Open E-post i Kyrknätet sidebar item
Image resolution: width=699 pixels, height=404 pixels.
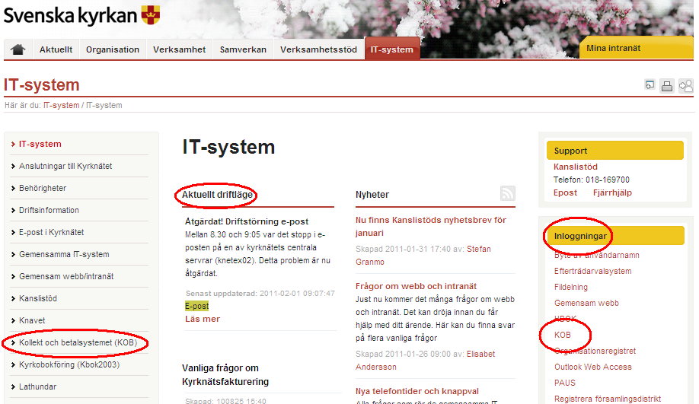pos(51,232)
